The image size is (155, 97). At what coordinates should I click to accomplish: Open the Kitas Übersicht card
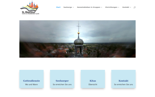pyautogui.click(x=93, y=79)
